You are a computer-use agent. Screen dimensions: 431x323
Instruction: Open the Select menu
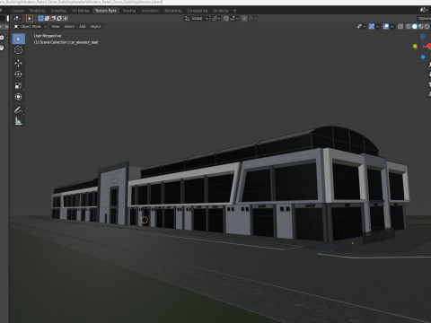[69, 27]
